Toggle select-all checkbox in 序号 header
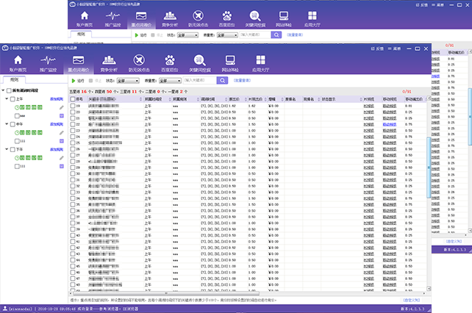Image resolution: width=472 pixels, height=313 pixels. tap(73, 98)
